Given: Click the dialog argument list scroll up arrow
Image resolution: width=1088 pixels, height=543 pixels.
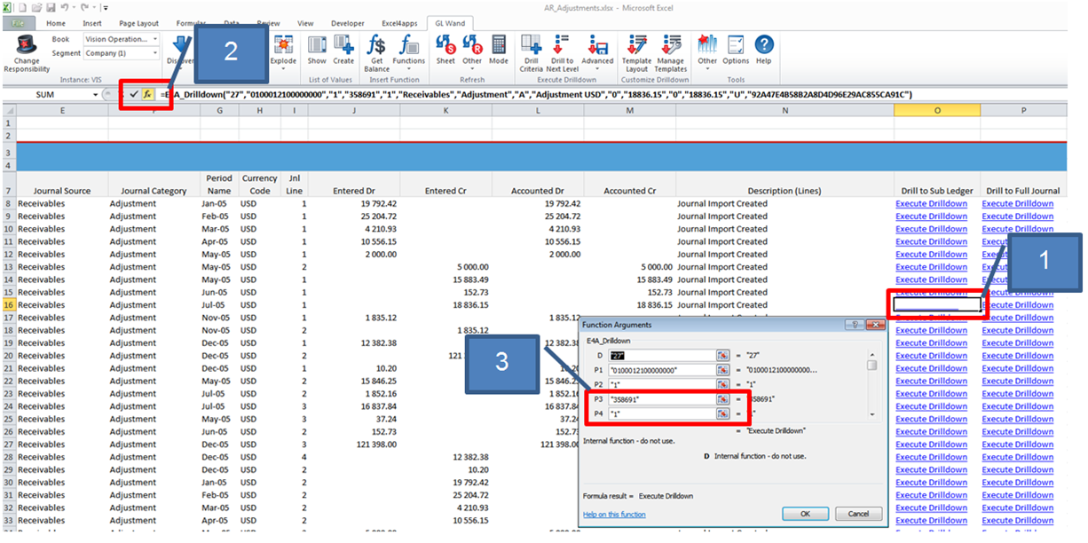Looking at the screenshot, I should coord(872,354).
